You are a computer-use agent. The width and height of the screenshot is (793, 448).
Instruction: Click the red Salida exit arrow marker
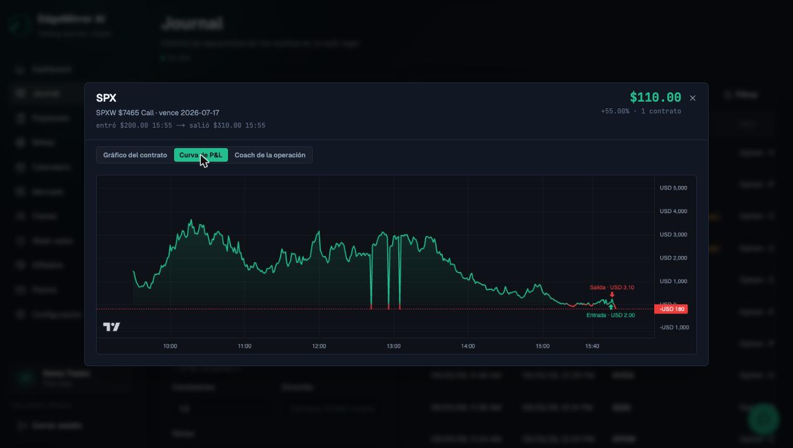[x=612, y=294]
